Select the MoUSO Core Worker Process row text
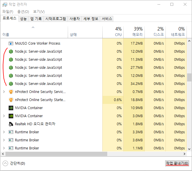The image size is (192, 171). [37, 43]
